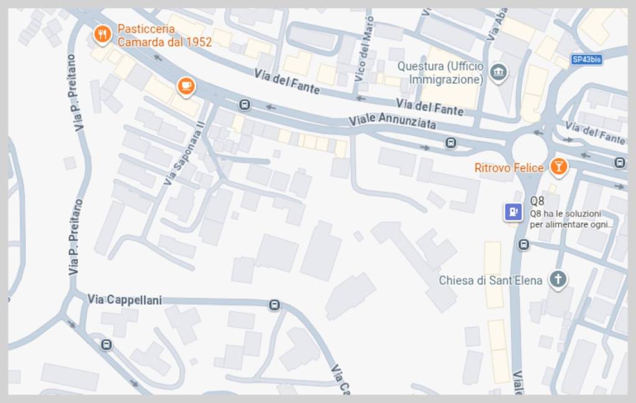
Task: Select the Q8 gas station icon
Action: pos(513,212)
